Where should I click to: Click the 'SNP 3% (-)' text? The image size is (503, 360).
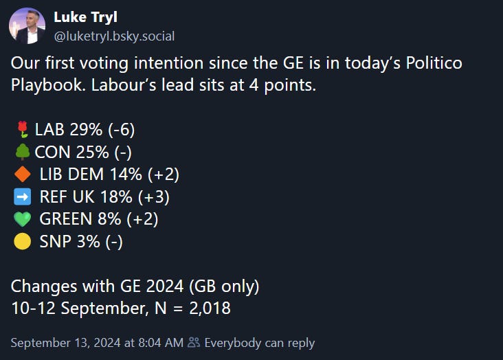[81, 243]
